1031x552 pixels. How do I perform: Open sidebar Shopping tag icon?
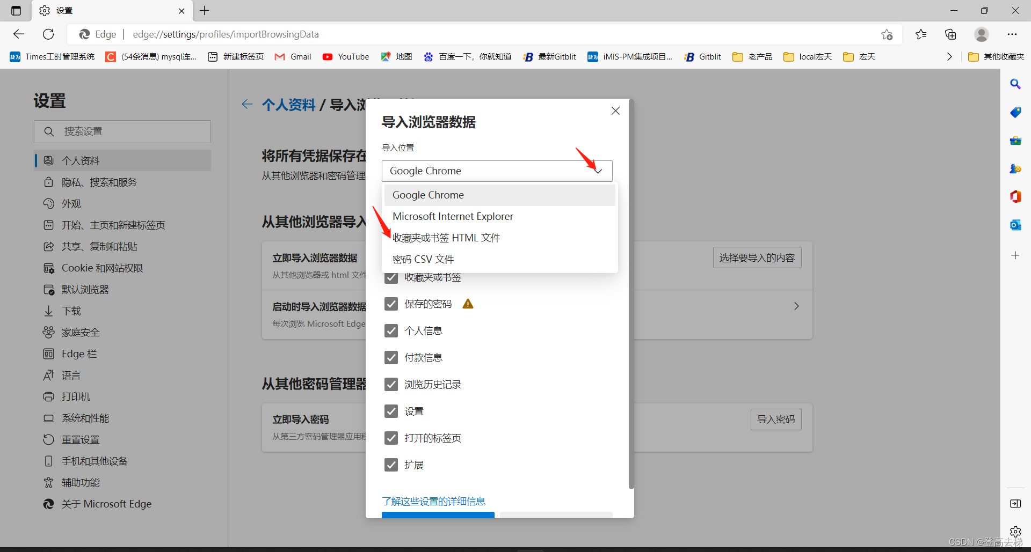[x=1015, y=112]
